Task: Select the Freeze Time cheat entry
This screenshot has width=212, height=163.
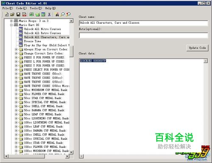Action: click(x=32, y=41)
